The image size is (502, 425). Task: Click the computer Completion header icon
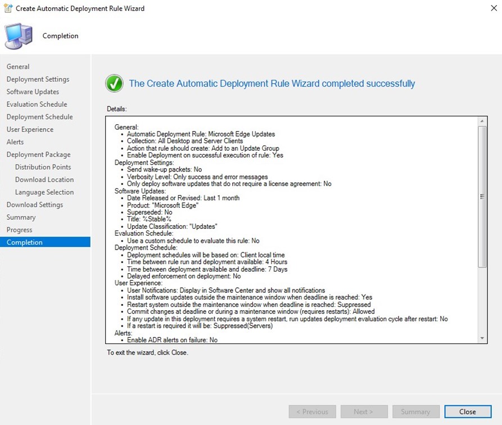pos(19,36)
